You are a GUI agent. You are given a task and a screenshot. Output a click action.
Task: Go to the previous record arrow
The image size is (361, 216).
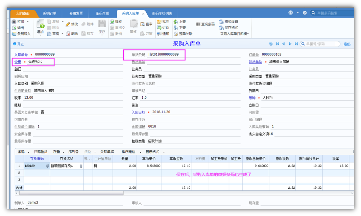283,44
